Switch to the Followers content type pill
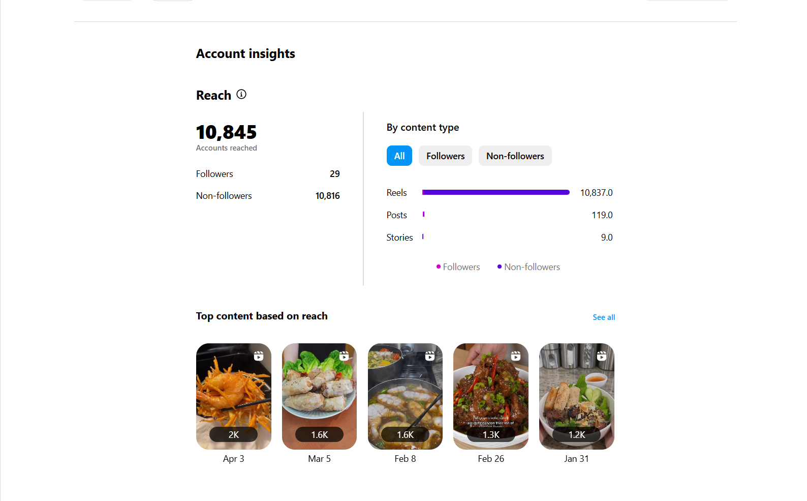Viewport: 807px width, 501px height. click(445, 156)
